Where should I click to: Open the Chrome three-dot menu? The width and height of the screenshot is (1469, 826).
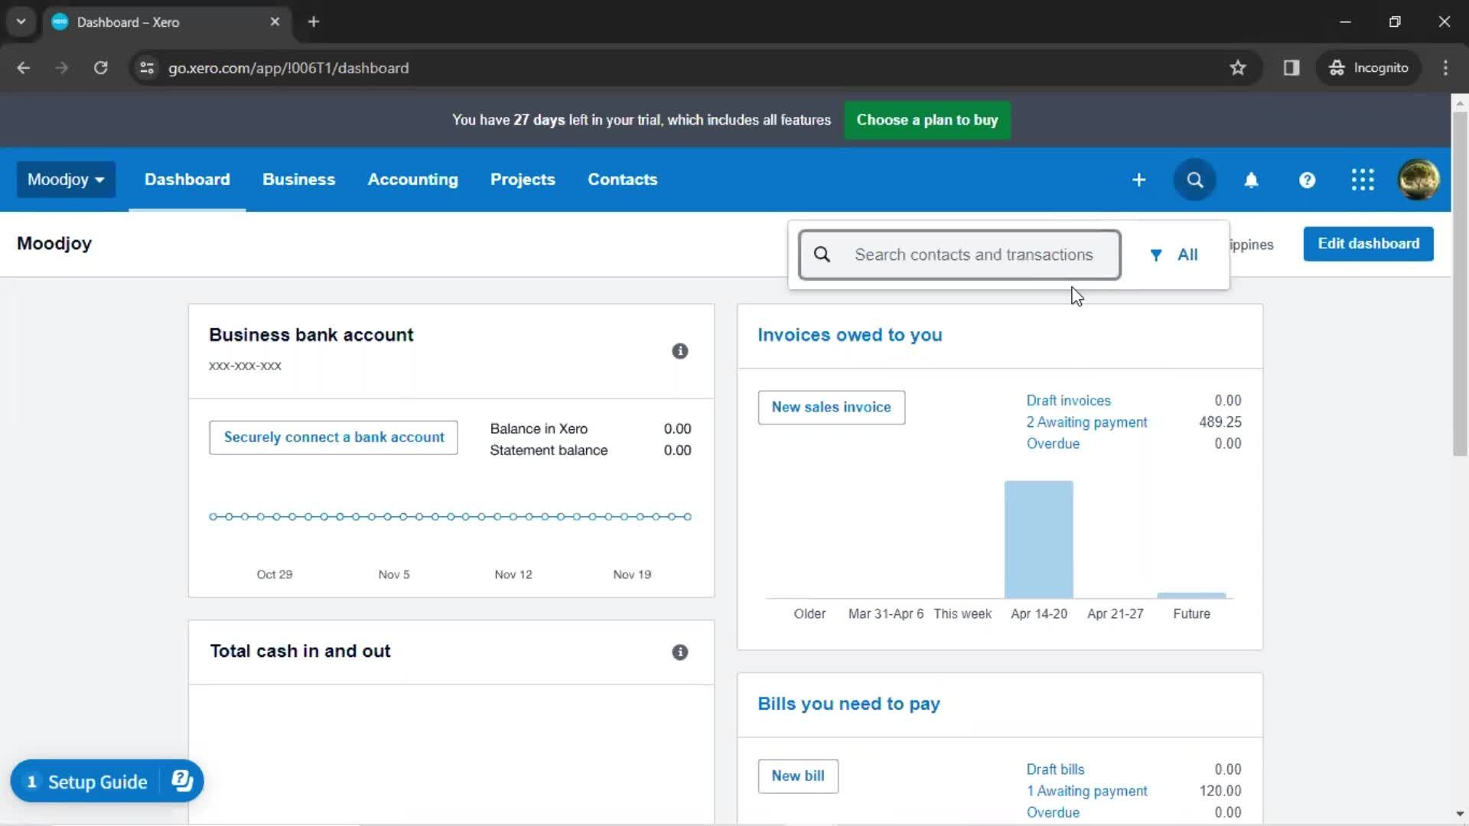1445,68
